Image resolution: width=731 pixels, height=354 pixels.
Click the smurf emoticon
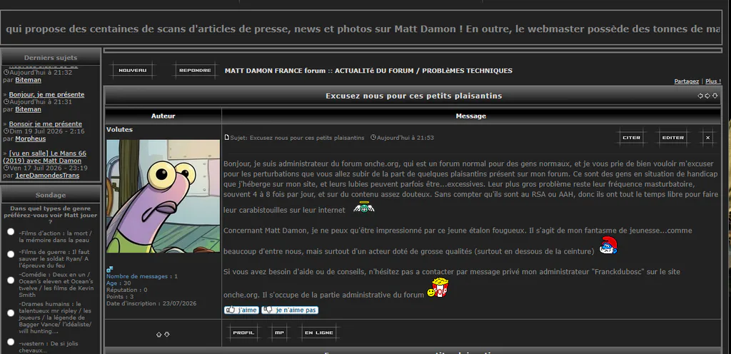point(608,245)
